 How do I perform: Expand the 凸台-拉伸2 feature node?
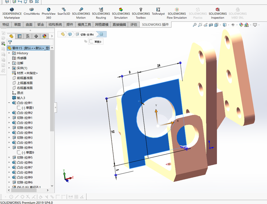coord(9,113)
